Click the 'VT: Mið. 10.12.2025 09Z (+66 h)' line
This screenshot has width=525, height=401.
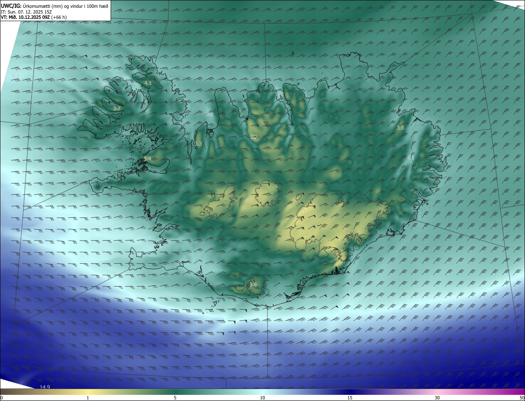click(34, 17)
